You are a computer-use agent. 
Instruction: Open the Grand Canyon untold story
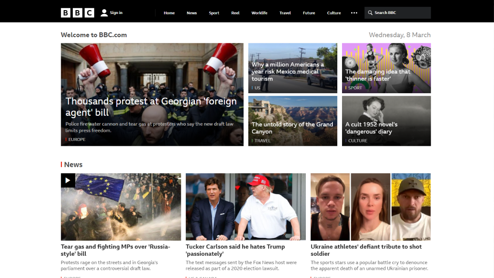(292, 127)
